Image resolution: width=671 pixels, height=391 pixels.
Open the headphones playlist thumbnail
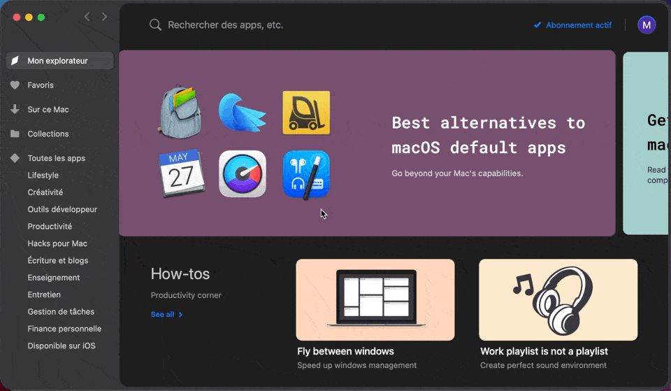(558, 300)
